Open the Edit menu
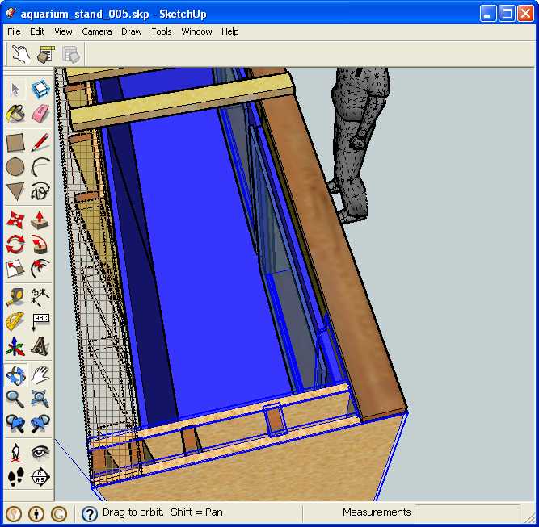 coord(37,31)
